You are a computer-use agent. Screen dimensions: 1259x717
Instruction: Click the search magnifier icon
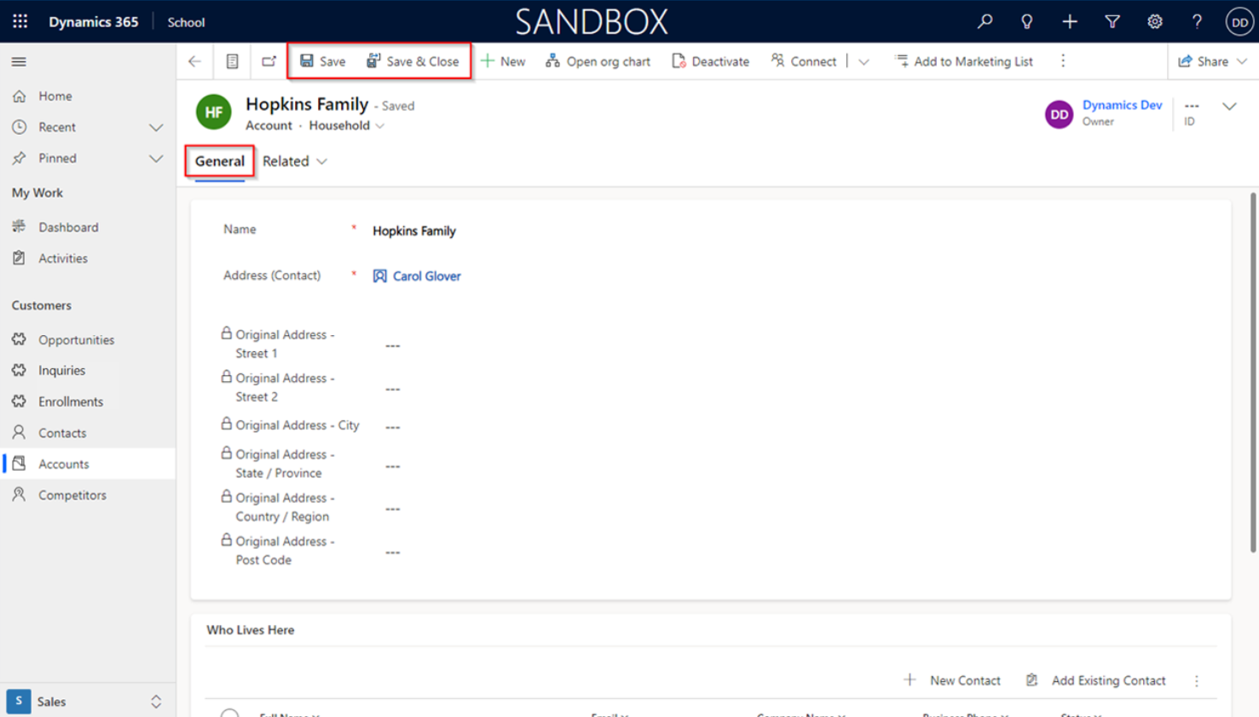985,21
